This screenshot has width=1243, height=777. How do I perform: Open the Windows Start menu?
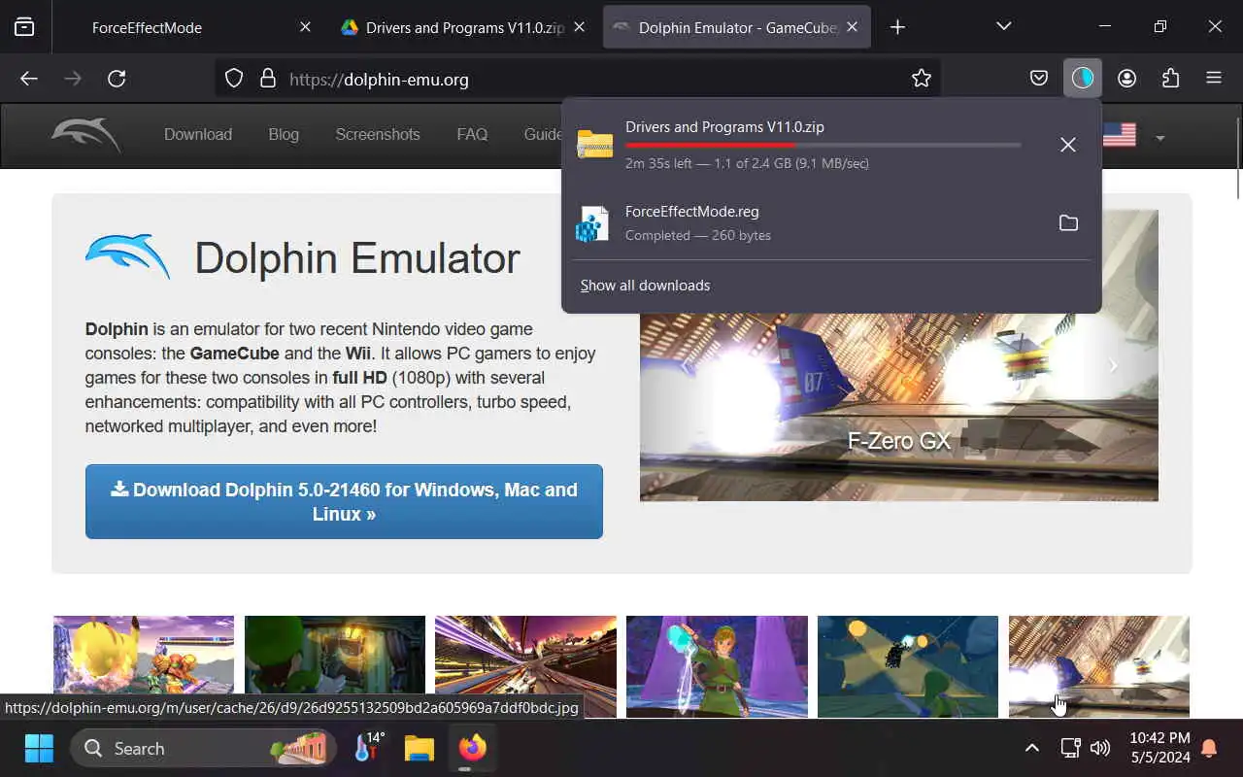(39, 748)
